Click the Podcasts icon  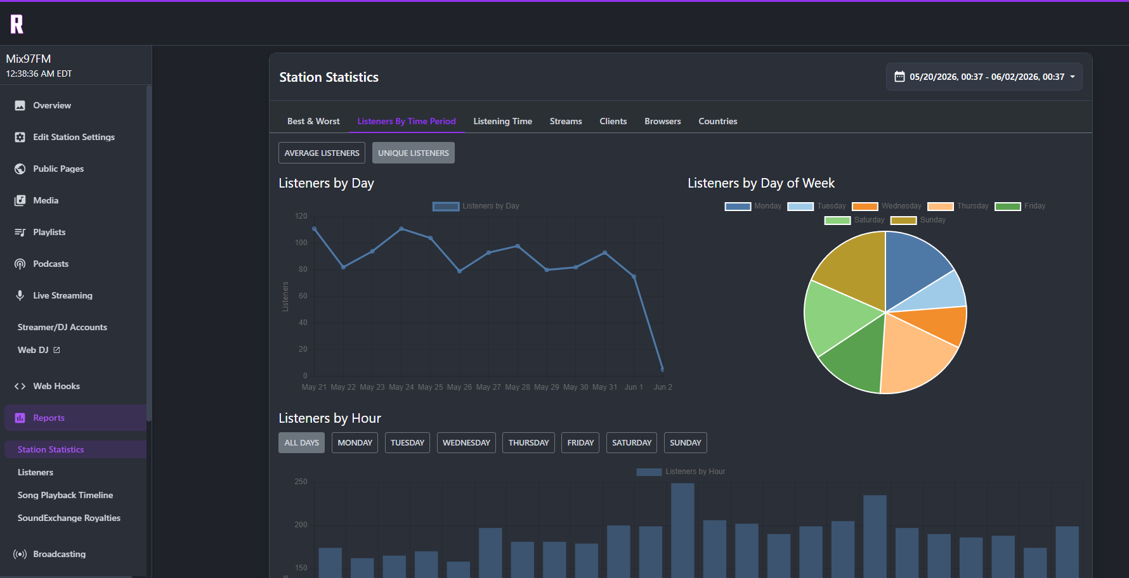[x=20, y=264]
